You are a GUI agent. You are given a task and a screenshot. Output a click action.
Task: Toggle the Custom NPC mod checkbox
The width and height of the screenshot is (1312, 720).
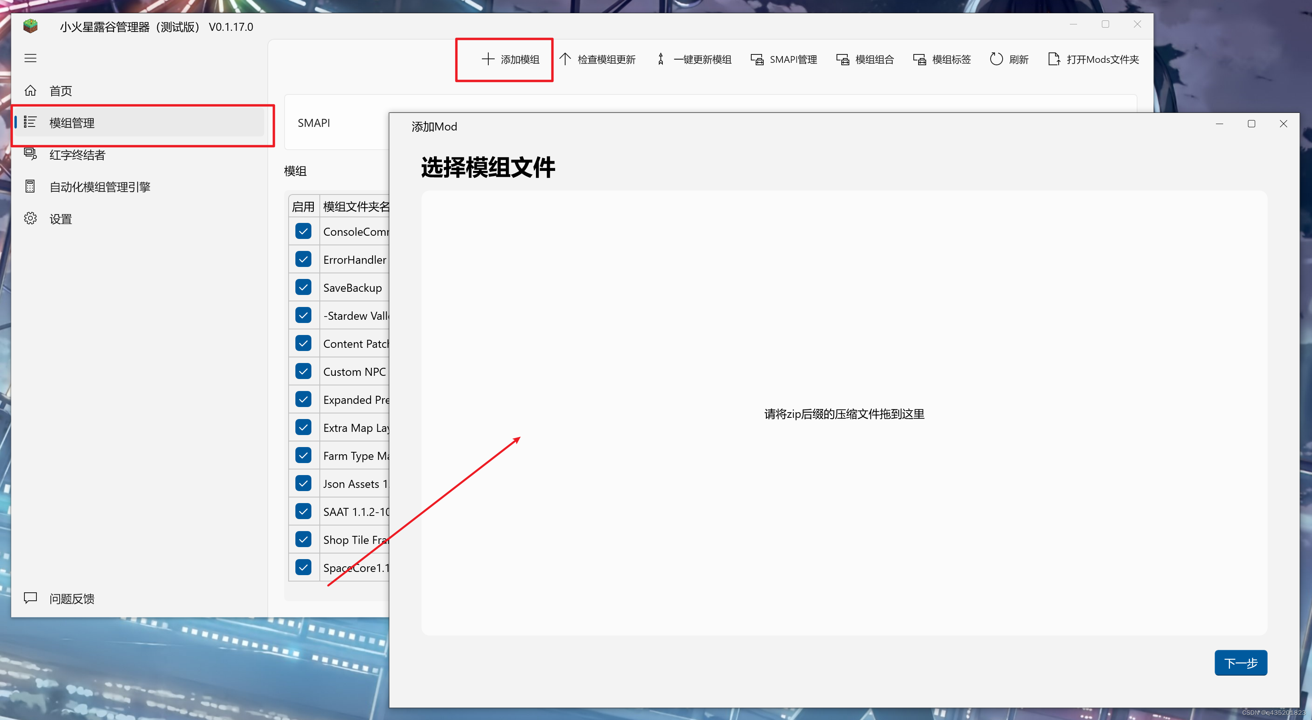pyautogui.click(x=303, y=371)
